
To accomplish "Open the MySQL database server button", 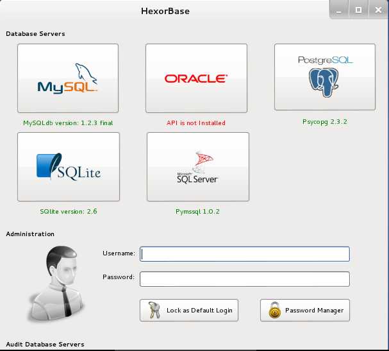I will click(x=68, y=78).
